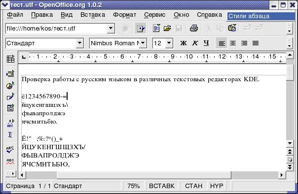Image resolution: width=298 pixels, height=194 pixels.
Task: Click the down arrow of vertical scrollbar
Action: (x=290, y=143)
